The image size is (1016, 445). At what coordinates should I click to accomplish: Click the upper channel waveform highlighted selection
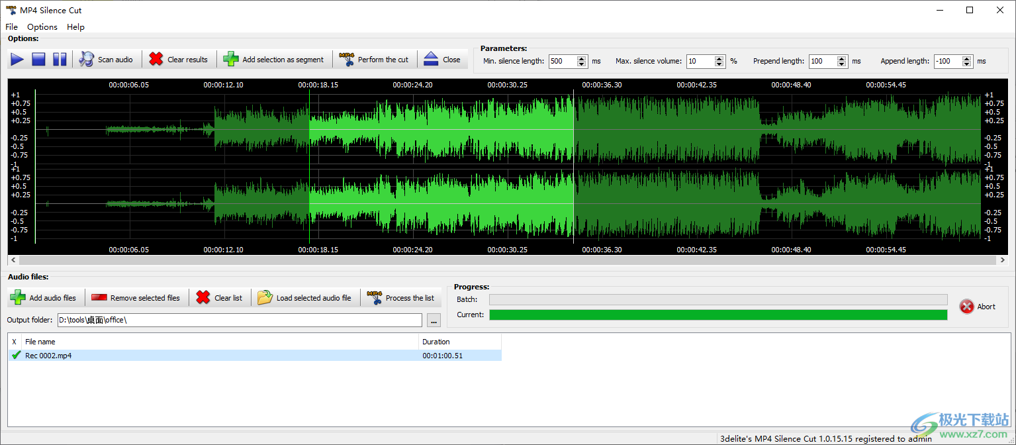point(441,129)
